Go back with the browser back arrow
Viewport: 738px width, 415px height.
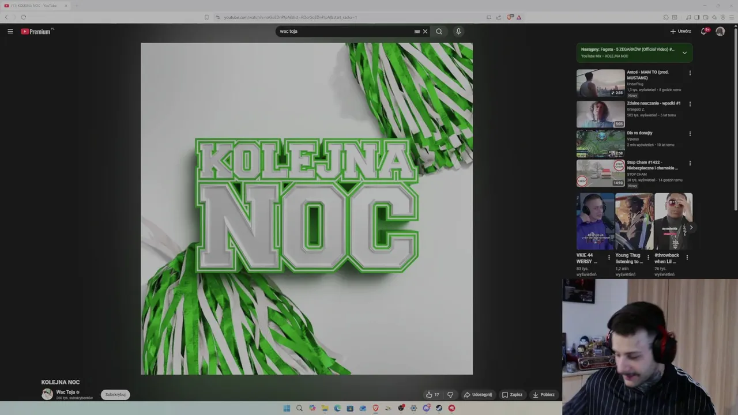[7, 17]
